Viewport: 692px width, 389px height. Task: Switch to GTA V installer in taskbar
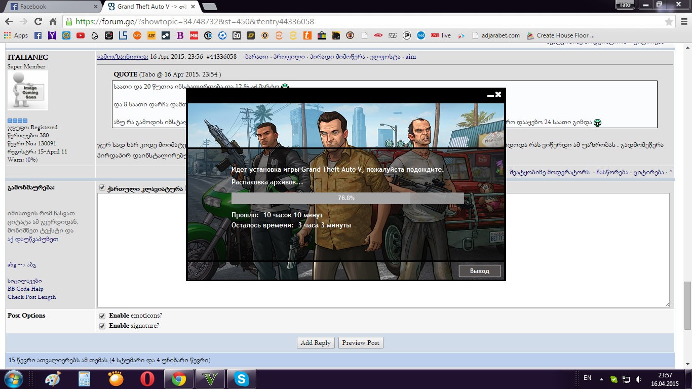tap(209, 379)
